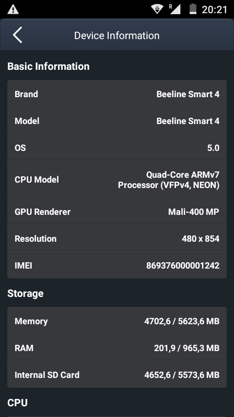Tap the Basic Information section heading

pos(48,66)
